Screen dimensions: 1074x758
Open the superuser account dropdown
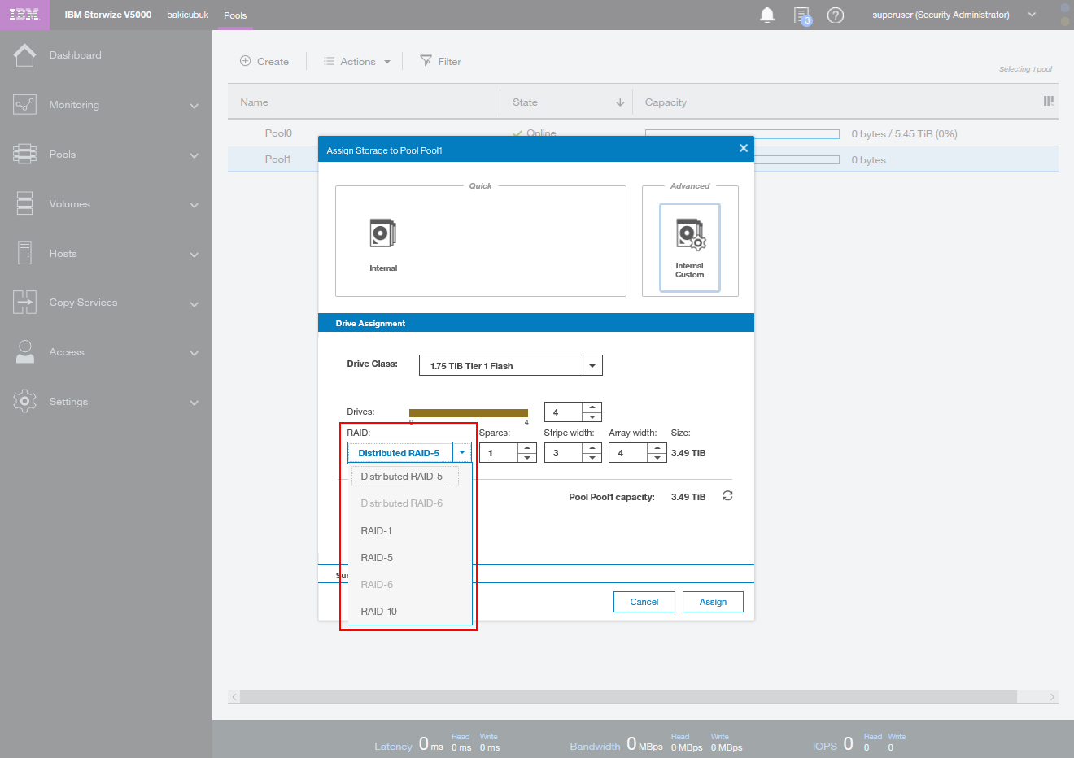click(x=1032, y=15)
